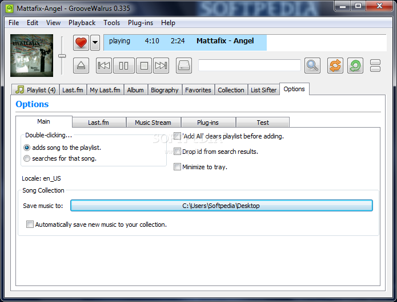Screen dimensions: 397x302
Task: Toggle the orange shuffle arrows button
Action: coord(335,66)
